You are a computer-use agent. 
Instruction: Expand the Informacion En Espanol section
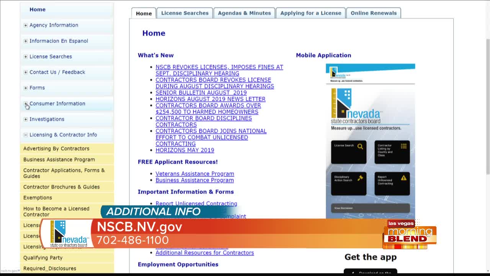[26, 41]
